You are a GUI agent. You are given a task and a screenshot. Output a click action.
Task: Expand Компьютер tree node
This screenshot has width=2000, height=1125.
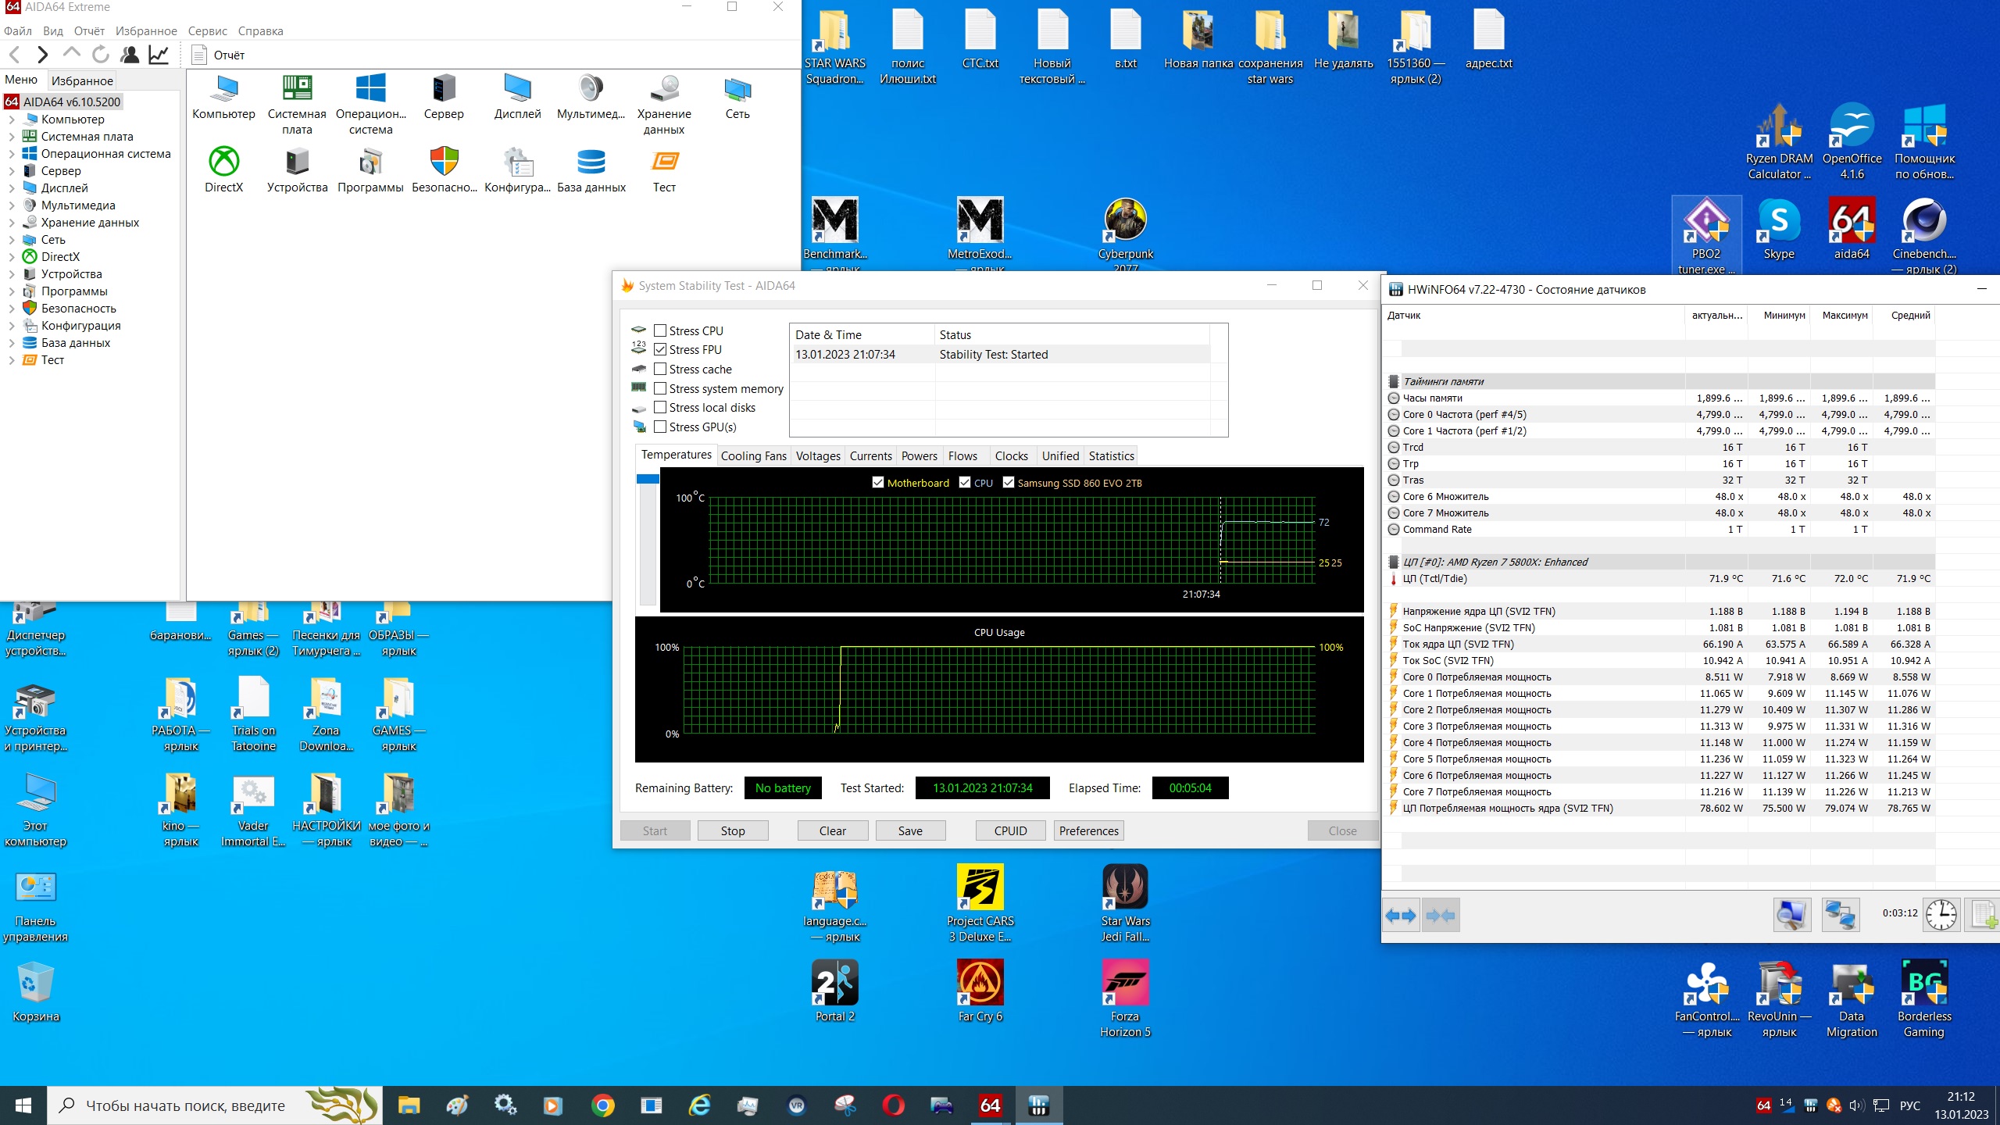coord(12,120)
